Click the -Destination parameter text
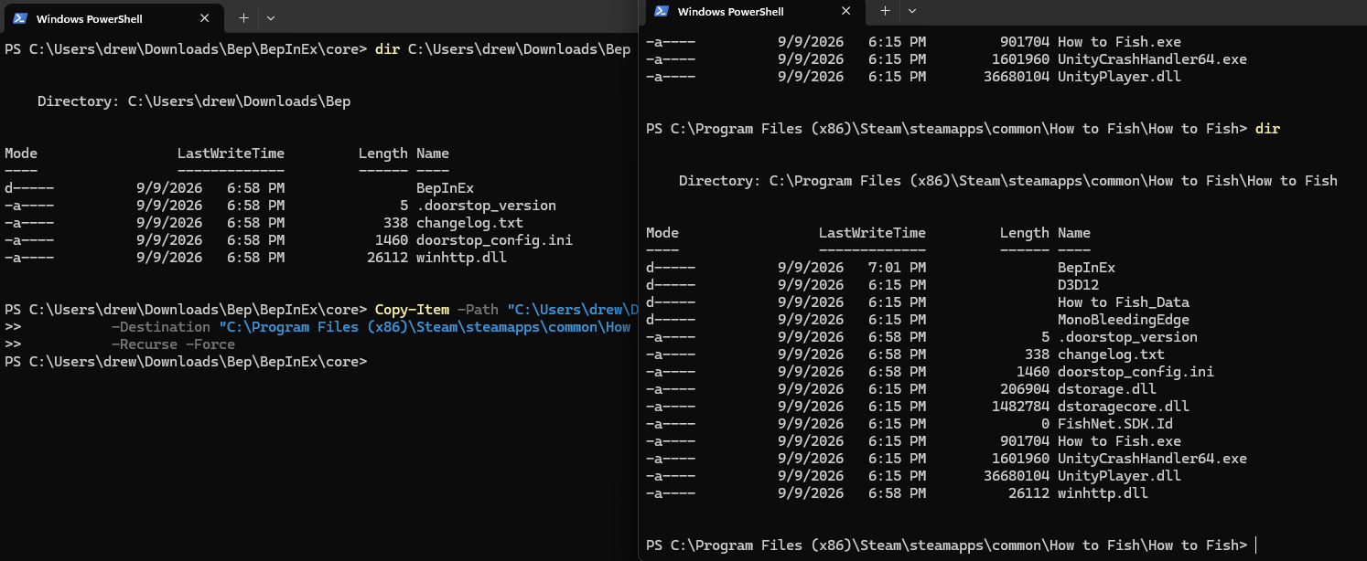The image size is (1367, 561). point(161,327)
